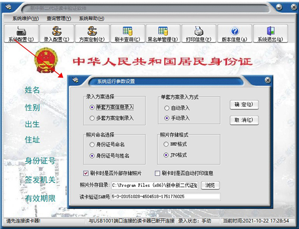Screen dimensions: 299x229
Task: Click the 读卡验证SAM号 text field
Action: [165, 197]
